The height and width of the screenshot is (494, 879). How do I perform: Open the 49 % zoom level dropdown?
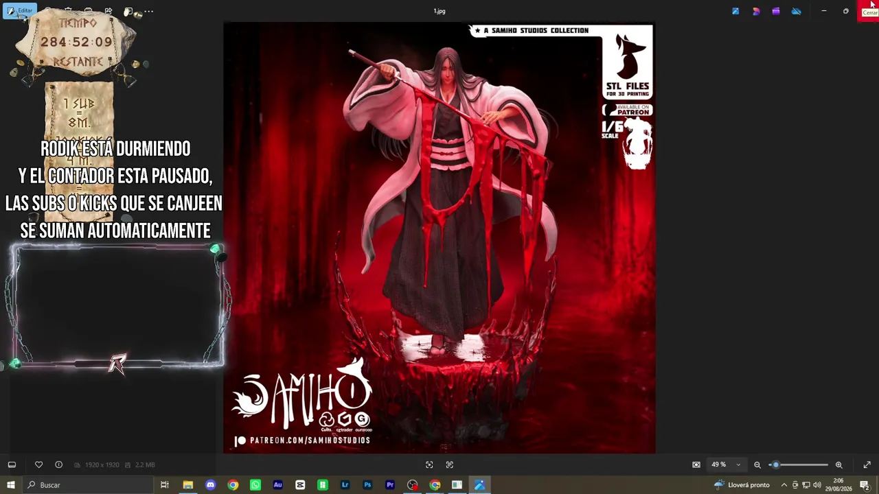point(726,464)
